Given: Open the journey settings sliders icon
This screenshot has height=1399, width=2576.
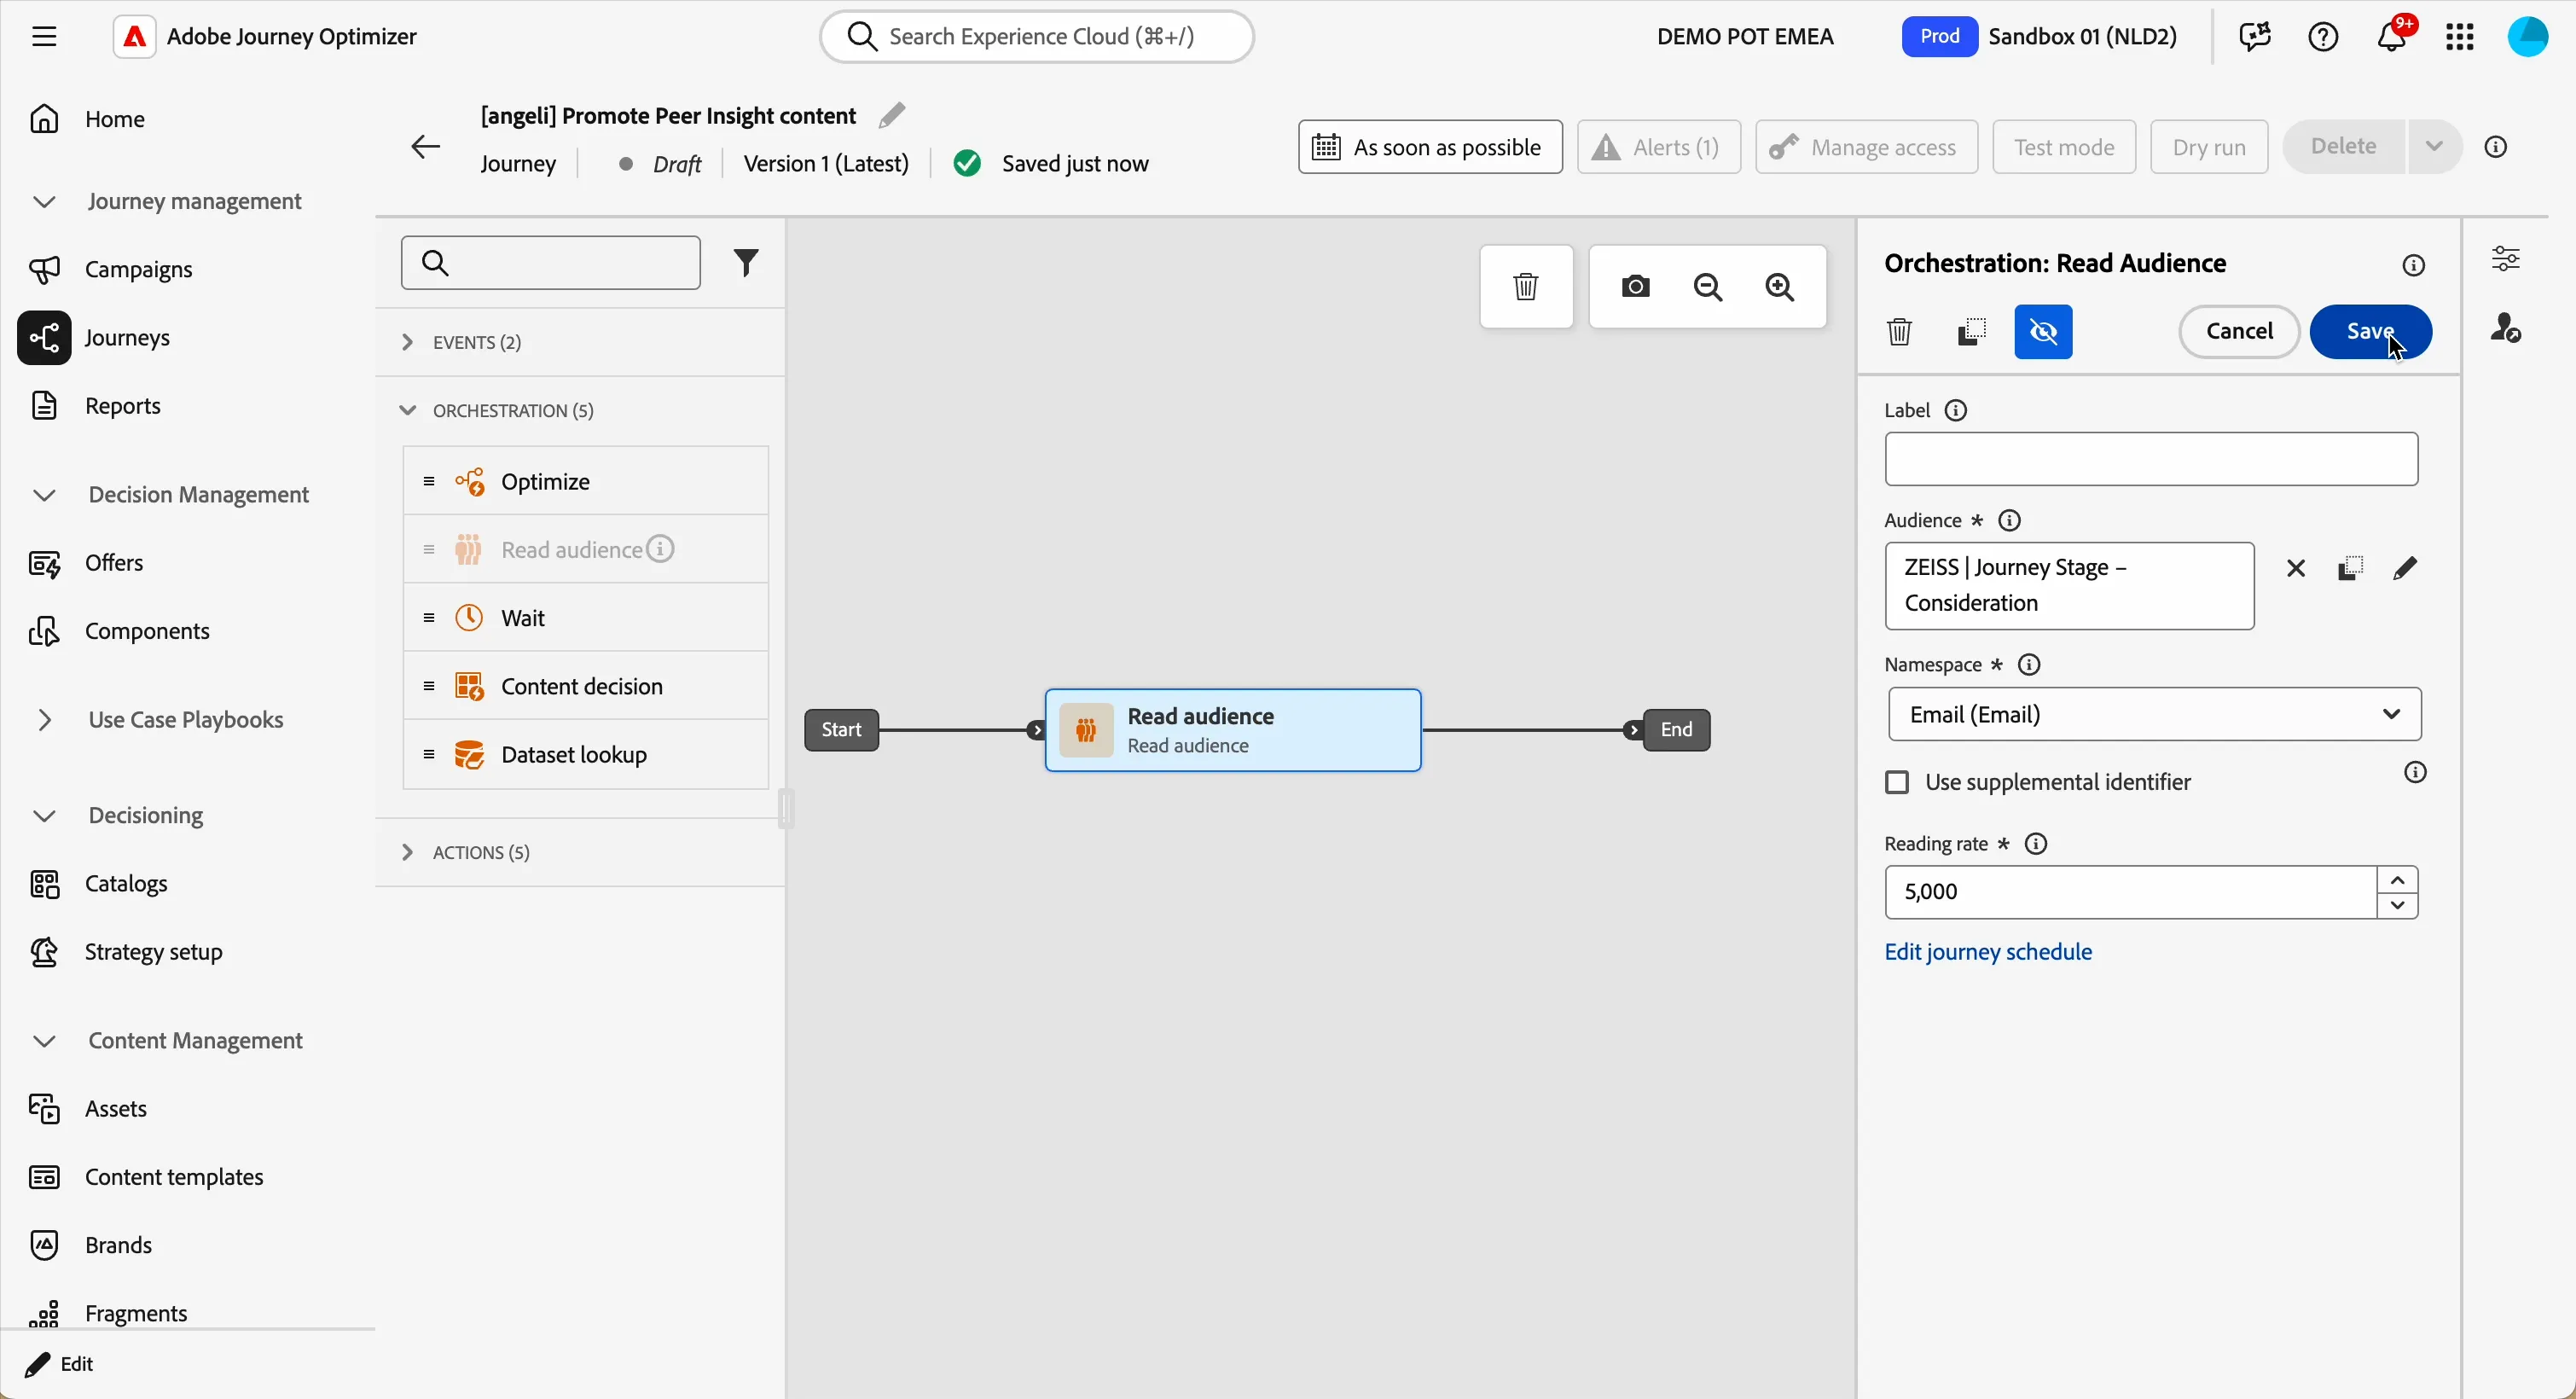Looking at the screenshot, I should 2506,260.
